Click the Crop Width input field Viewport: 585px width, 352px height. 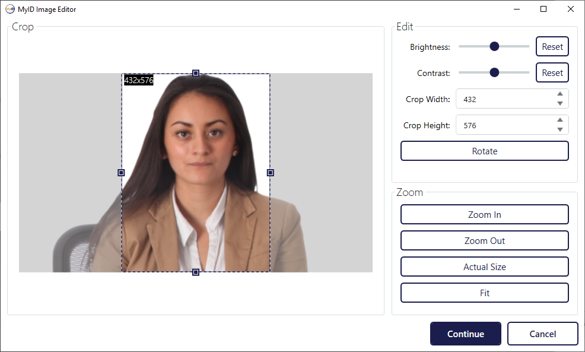pyautogui.click(x=504, y=99)
